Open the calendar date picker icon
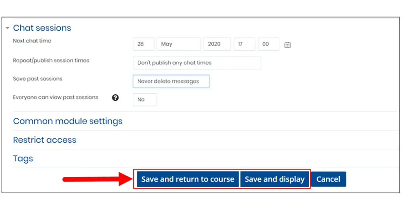 [x=287, y=45]
